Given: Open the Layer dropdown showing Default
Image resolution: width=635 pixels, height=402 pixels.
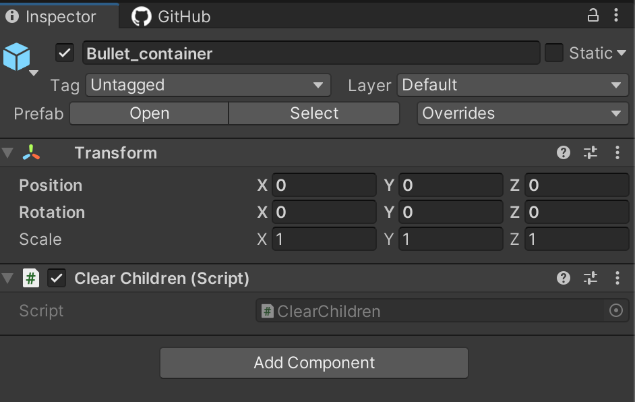Looking at the screenshot, I should (x=513, y=85).
